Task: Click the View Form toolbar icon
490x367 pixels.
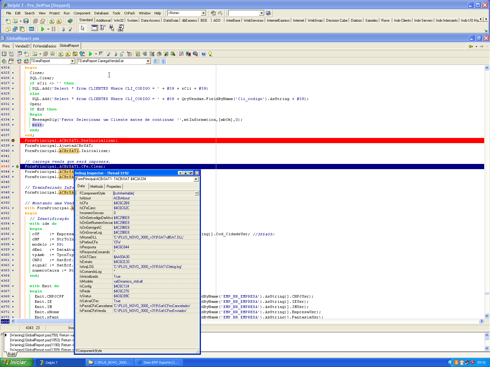Action: (15, 29)
